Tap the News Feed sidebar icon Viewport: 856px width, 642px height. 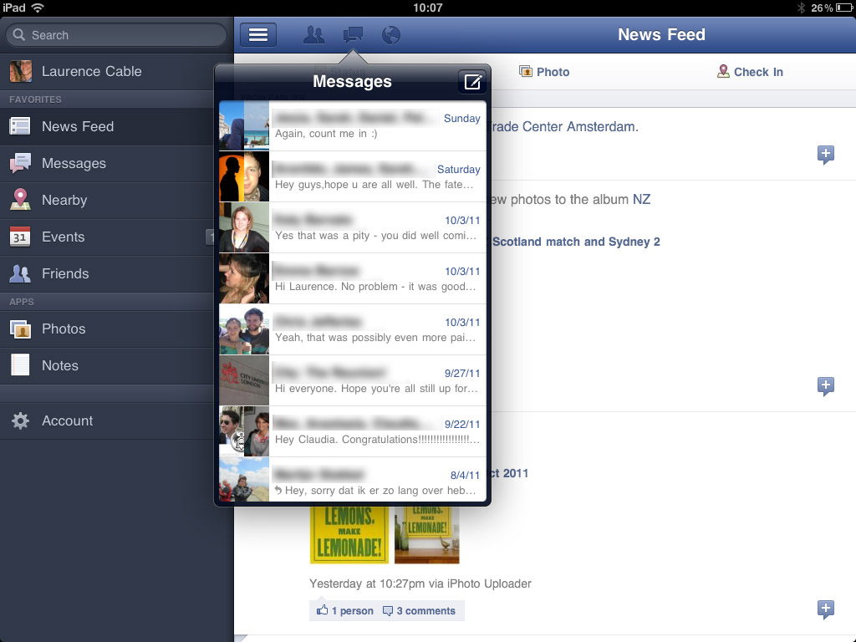[20, 126]
